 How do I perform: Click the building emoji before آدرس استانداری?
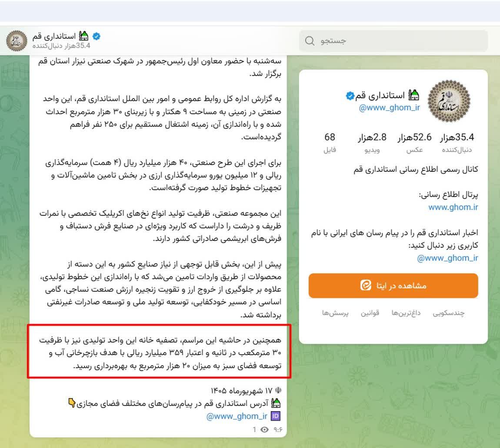tap(276, 403)
